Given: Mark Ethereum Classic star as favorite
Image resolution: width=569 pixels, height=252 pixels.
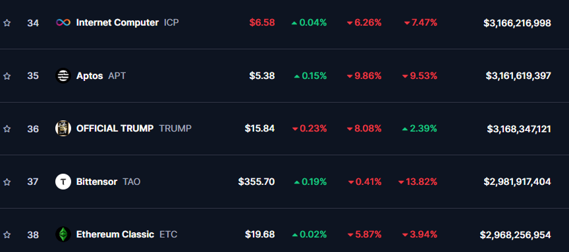Looking at the screenshot, I should pyautogui.click(x=7, y=235).
